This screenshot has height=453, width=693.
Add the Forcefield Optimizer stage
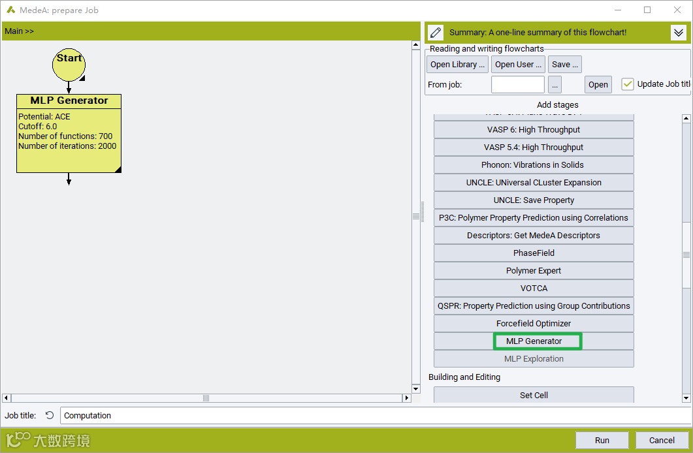[534, 324]
